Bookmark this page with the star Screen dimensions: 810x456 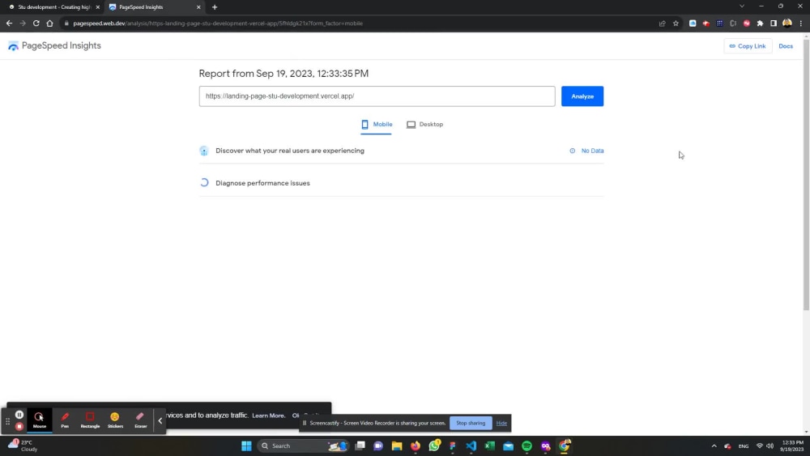(676, 23)
